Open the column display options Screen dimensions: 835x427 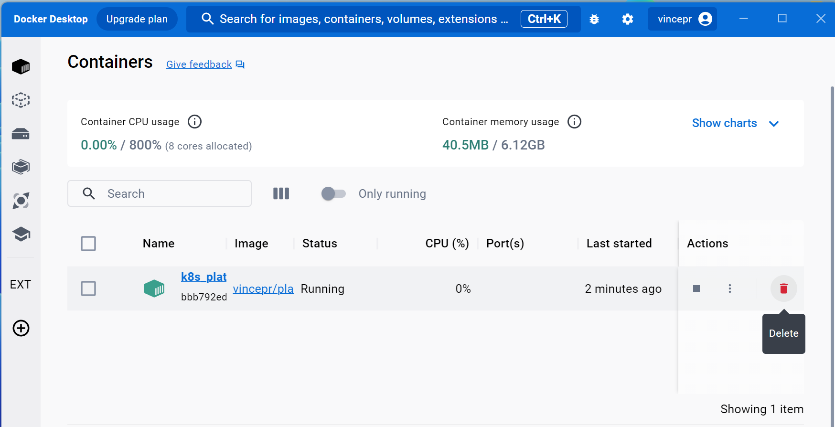click(x=281, y=193)
